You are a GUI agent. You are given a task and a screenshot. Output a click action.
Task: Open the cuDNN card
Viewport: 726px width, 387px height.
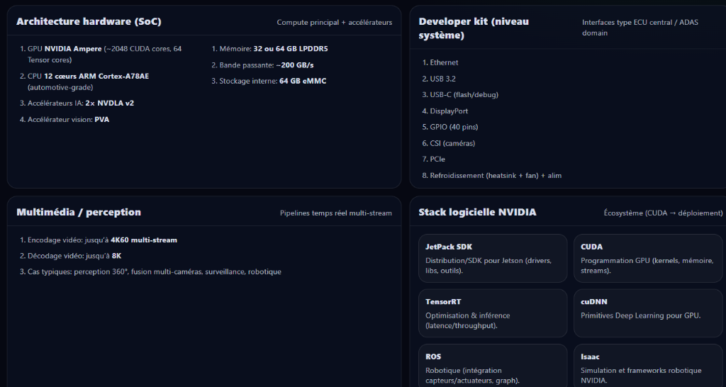pyautogui.click(x=648, y=313)
